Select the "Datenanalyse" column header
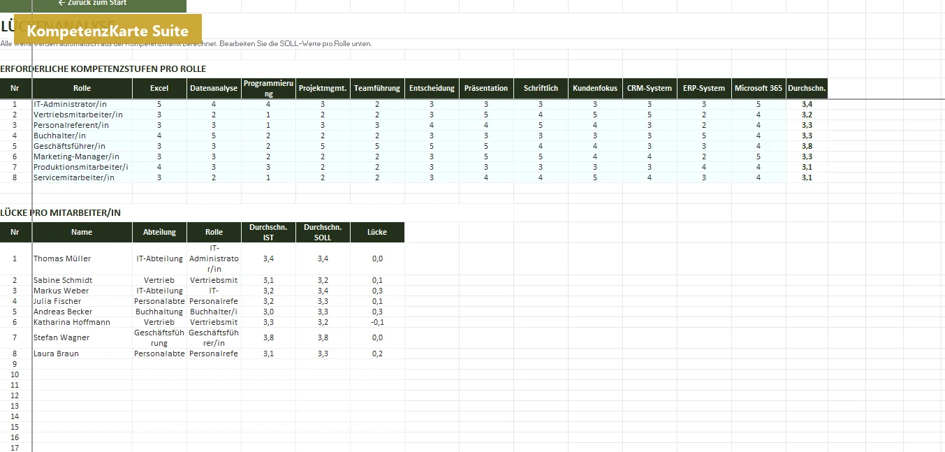Image resolution: width=945 pixels, height=452 pixels. coord(214,89)
